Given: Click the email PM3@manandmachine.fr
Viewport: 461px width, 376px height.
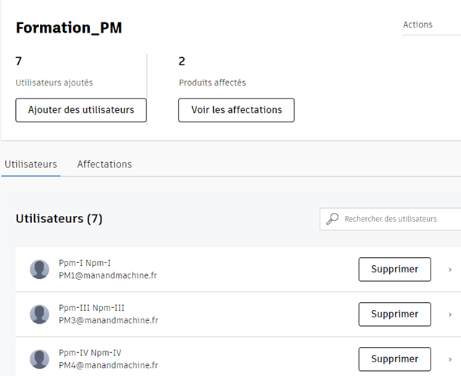Looking at the screenshot, I should coord(109,320).
